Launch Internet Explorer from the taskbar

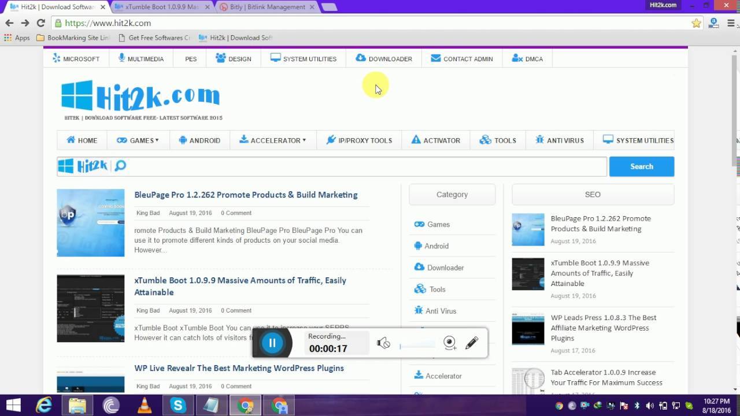pos(44,406)
